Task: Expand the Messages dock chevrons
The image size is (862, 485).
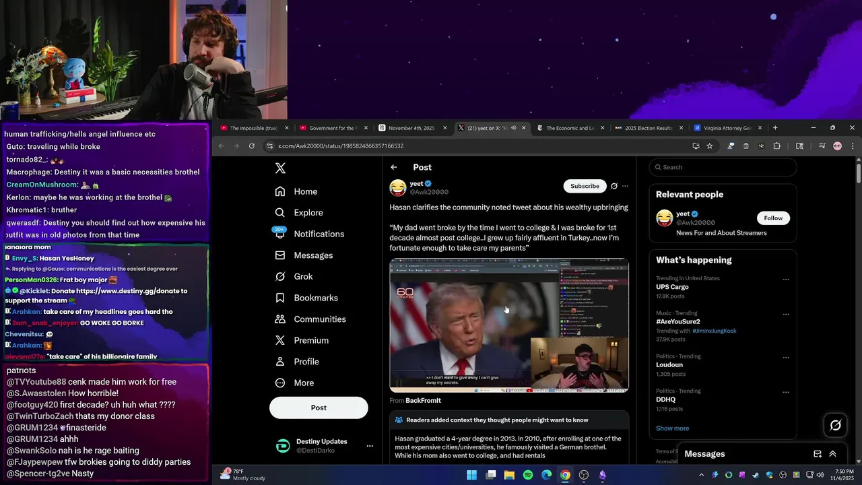Action: tap(833, 454)
